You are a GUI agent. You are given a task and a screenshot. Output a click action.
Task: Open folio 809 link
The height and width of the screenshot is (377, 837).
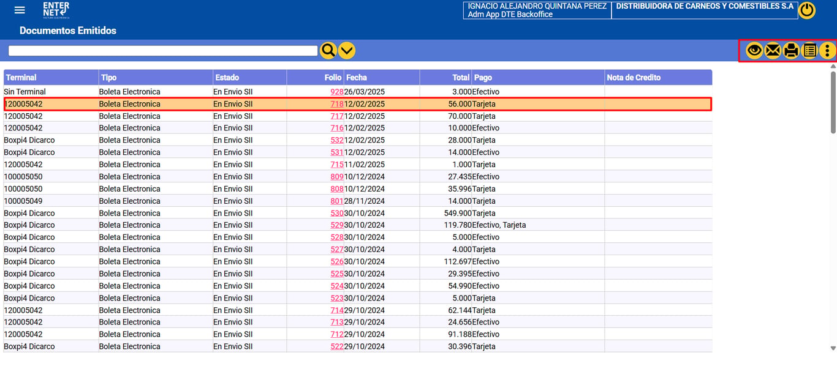point(337,177)
